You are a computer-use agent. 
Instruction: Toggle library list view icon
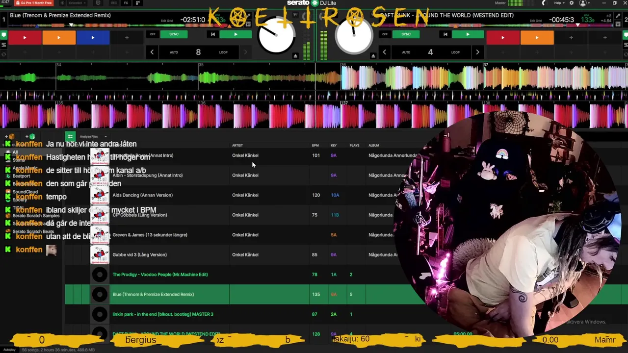click(x=70, y=136)
